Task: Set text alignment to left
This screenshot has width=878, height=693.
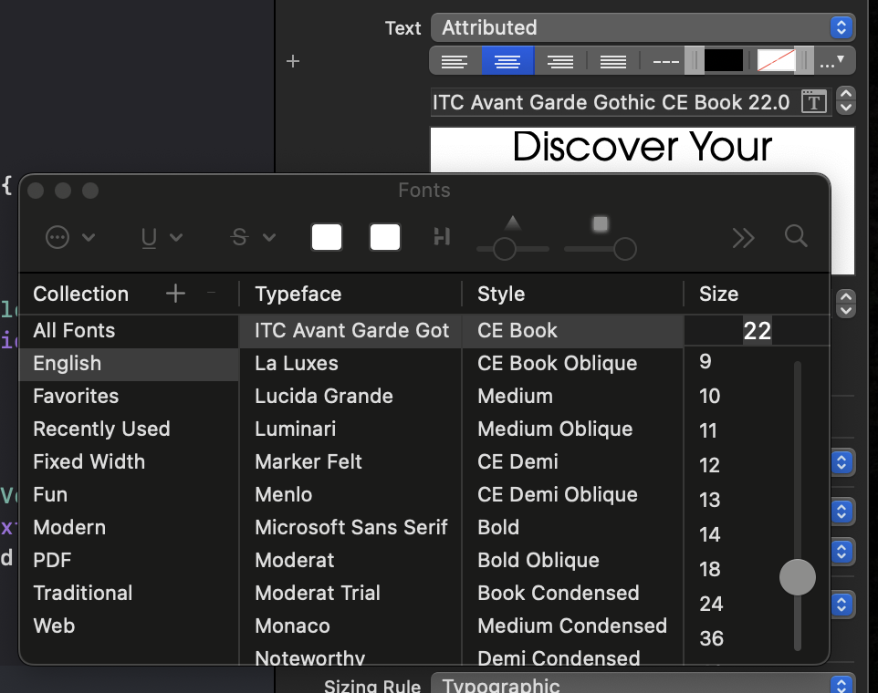Action: pyautogui.click(x=455, y=61)
